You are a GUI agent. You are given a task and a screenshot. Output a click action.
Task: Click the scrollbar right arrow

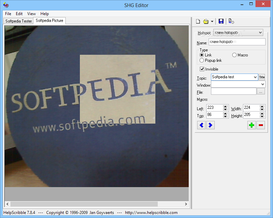(x=186, y=204)
